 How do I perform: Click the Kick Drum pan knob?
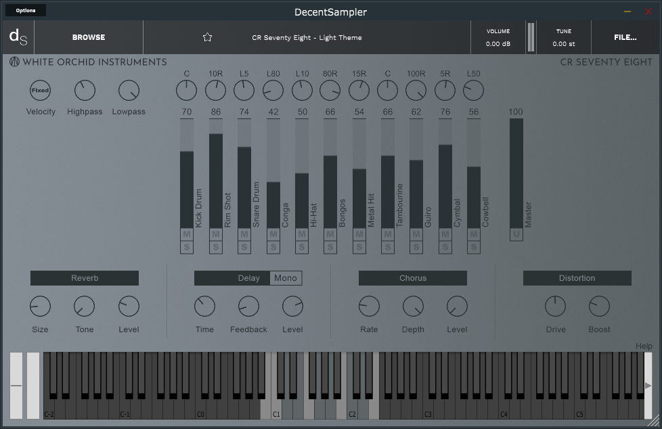pos(187,91)
